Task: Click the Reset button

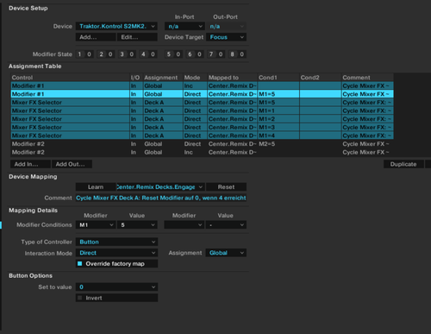Action: (x=226, y=187)
